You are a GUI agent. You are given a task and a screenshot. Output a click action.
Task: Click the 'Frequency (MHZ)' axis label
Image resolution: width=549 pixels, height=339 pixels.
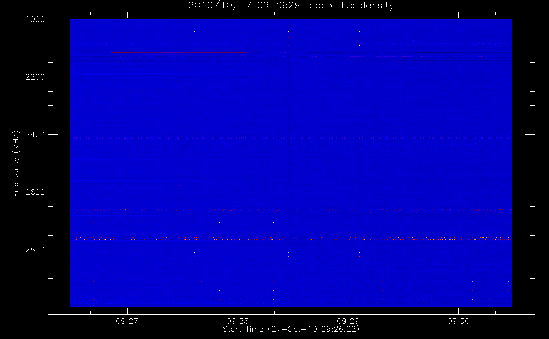(16, 163)
